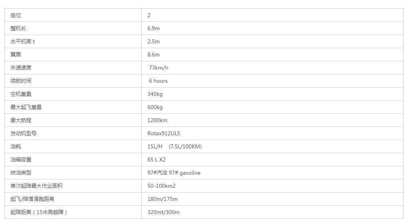Select the 空机重量 label cell

click(73, 94)
